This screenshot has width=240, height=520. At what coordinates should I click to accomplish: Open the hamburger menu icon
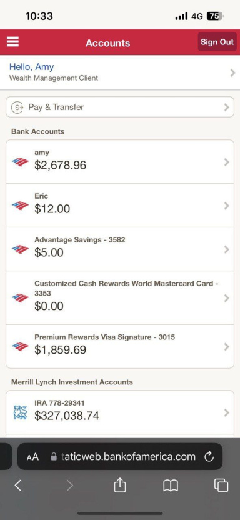click(12, 42)
